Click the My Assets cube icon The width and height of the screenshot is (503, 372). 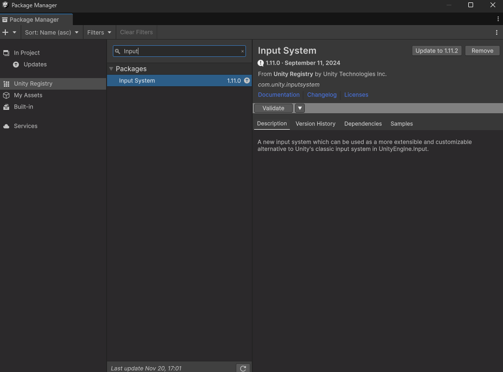[x=6, y=95]
